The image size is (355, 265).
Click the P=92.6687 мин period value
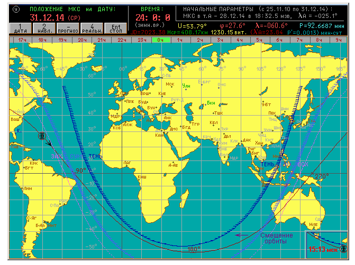(x=322, y=26)
